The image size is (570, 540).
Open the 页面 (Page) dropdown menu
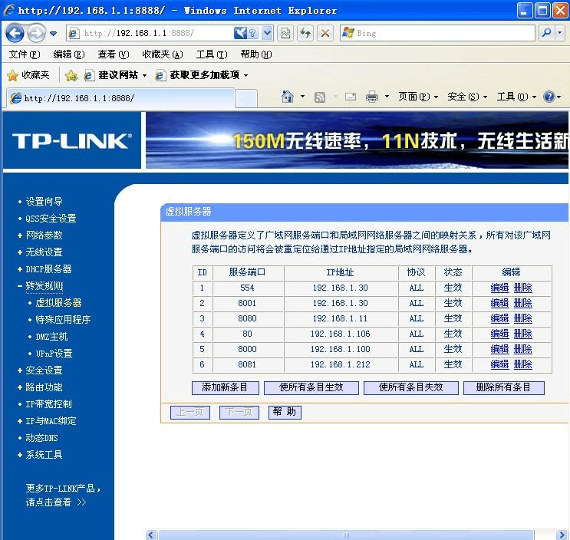pyautogui.click(x=418, y=97)
